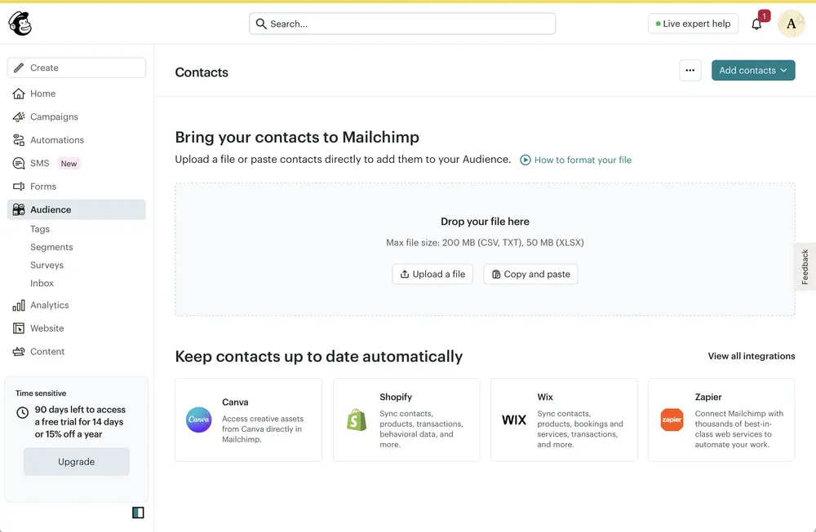Image resolution: width=816 pixels, height=532 pixels.
Task: Click the Audience people icon
Action: pyautogui.click(x=19, y=209)
